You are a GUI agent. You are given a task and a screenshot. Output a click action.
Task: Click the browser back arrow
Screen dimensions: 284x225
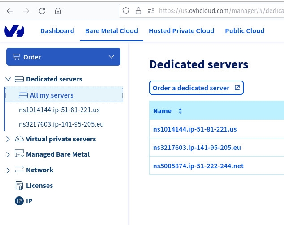10,11
